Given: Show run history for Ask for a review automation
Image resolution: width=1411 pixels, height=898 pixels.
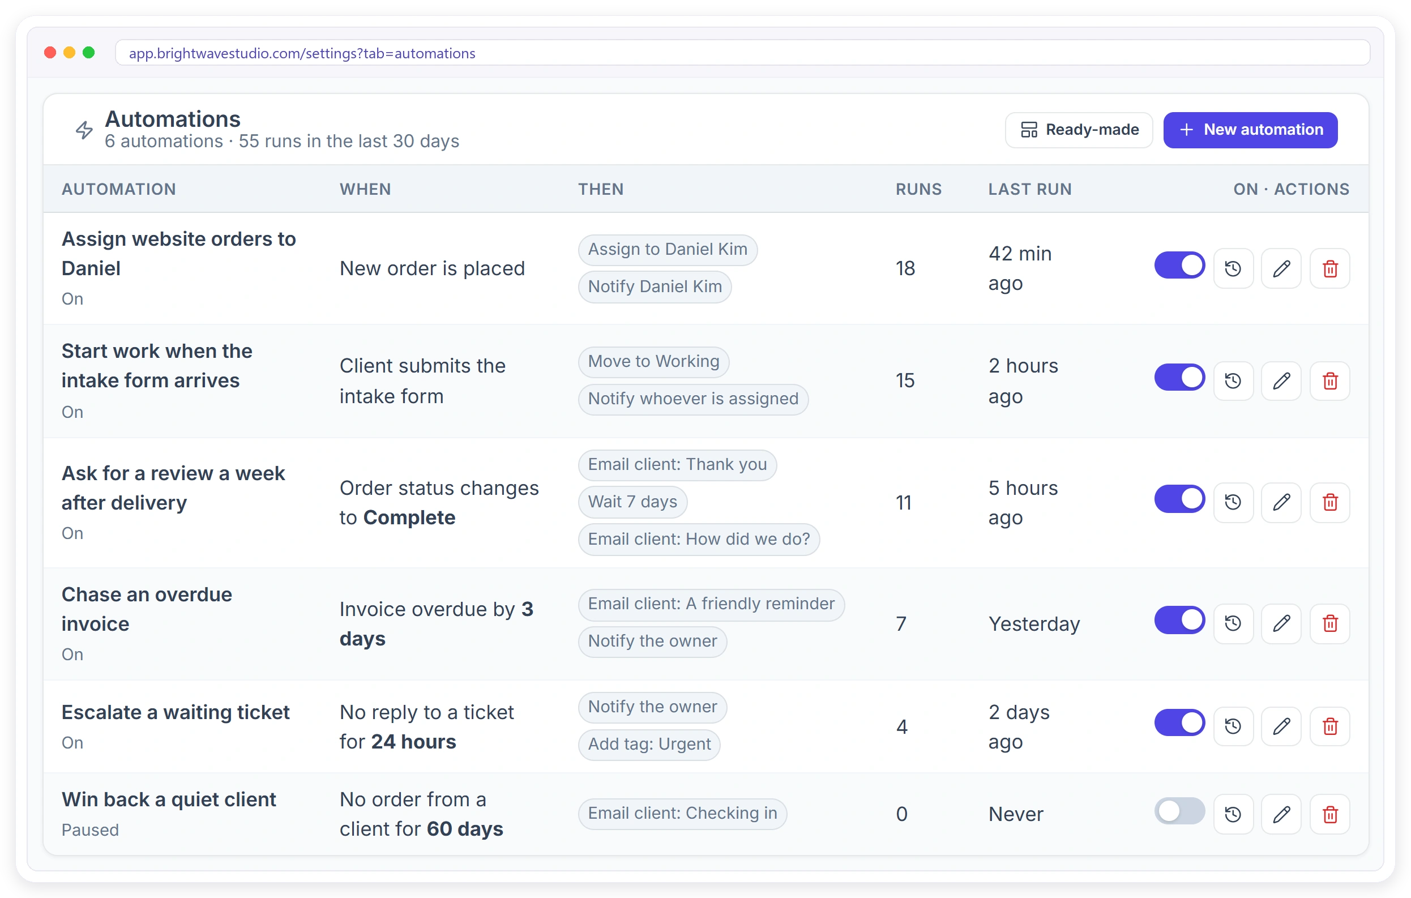Looking at the screenshot, I should pos(1233,502).
